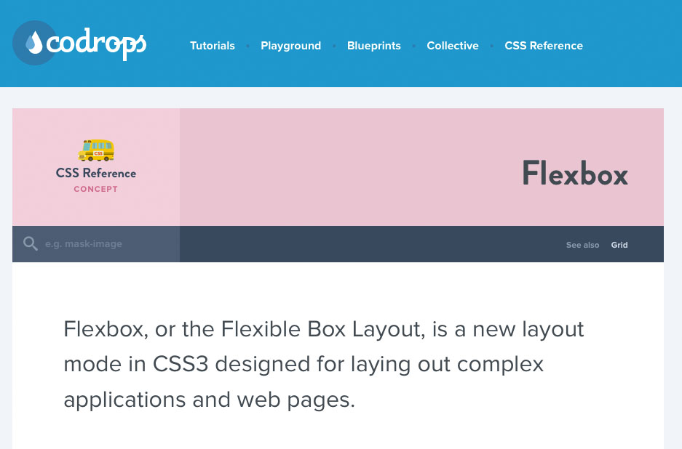Click the Flexbox introduction paragraph

click(323, 364)
